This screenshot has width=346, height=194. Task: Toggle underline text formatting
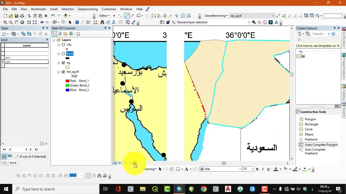coord(268,169)
